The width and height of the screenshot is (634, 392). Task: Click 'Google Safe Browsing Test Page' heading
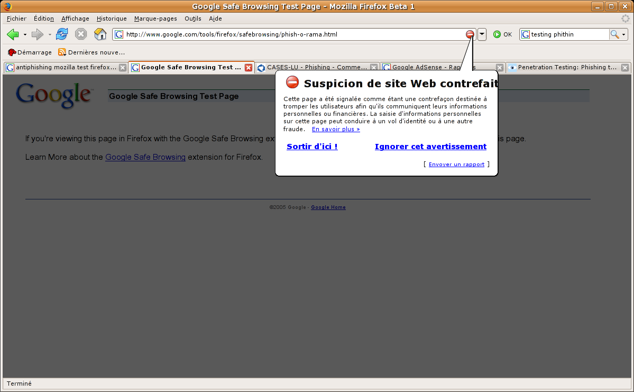tap(174, 96)
